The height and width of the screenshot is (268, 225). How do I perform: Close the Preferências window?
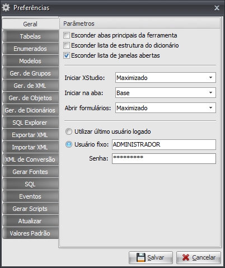point(217,8)
